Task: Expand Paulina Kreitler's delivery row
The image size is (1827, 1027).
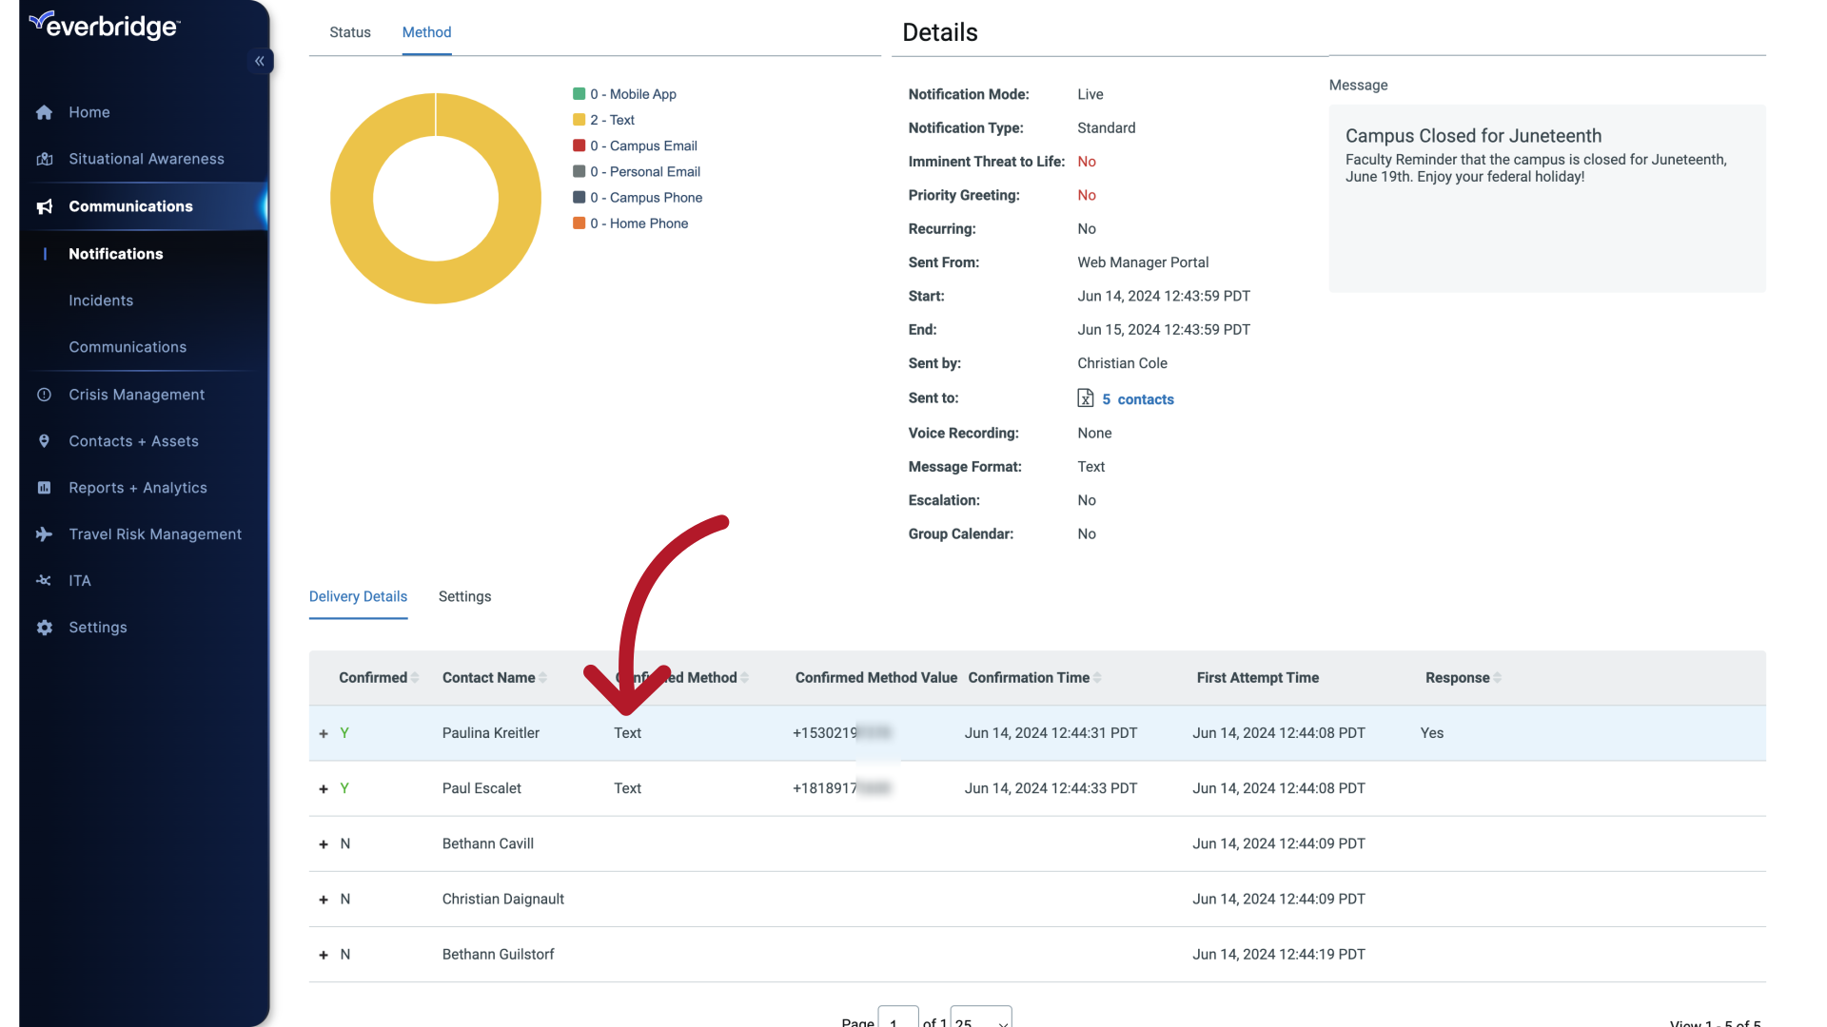Action: coord(323,732)
